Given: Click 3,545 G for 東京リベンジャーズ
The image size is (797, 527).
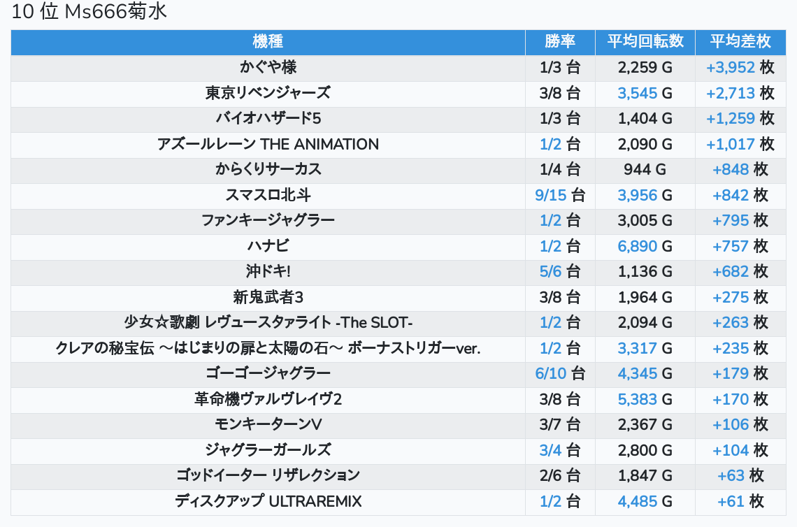Looking at the screenshot, I should tap(637, 93).
